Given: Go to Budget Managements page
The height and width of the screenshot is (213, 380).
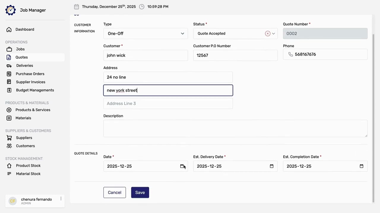Looking at the screenshot, I should click(x=35, y=90).
